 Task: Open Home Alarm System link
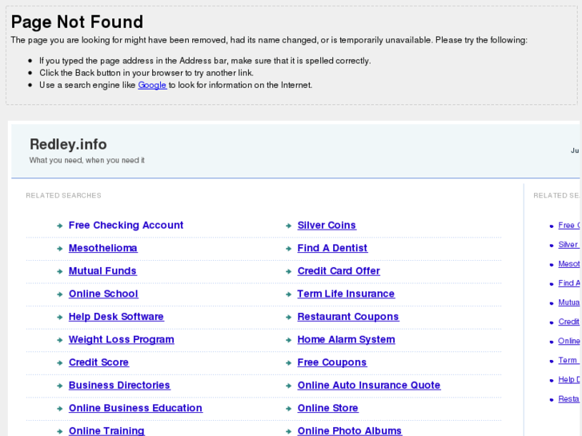pos(346,339)
